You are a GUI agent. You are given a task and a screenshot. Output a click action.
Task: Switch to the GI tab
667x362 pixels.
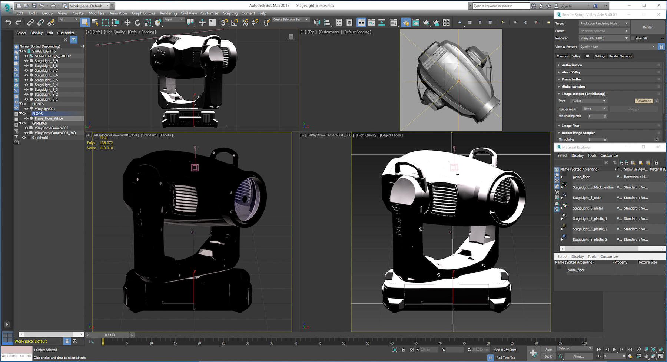click(x=587, y=56)
